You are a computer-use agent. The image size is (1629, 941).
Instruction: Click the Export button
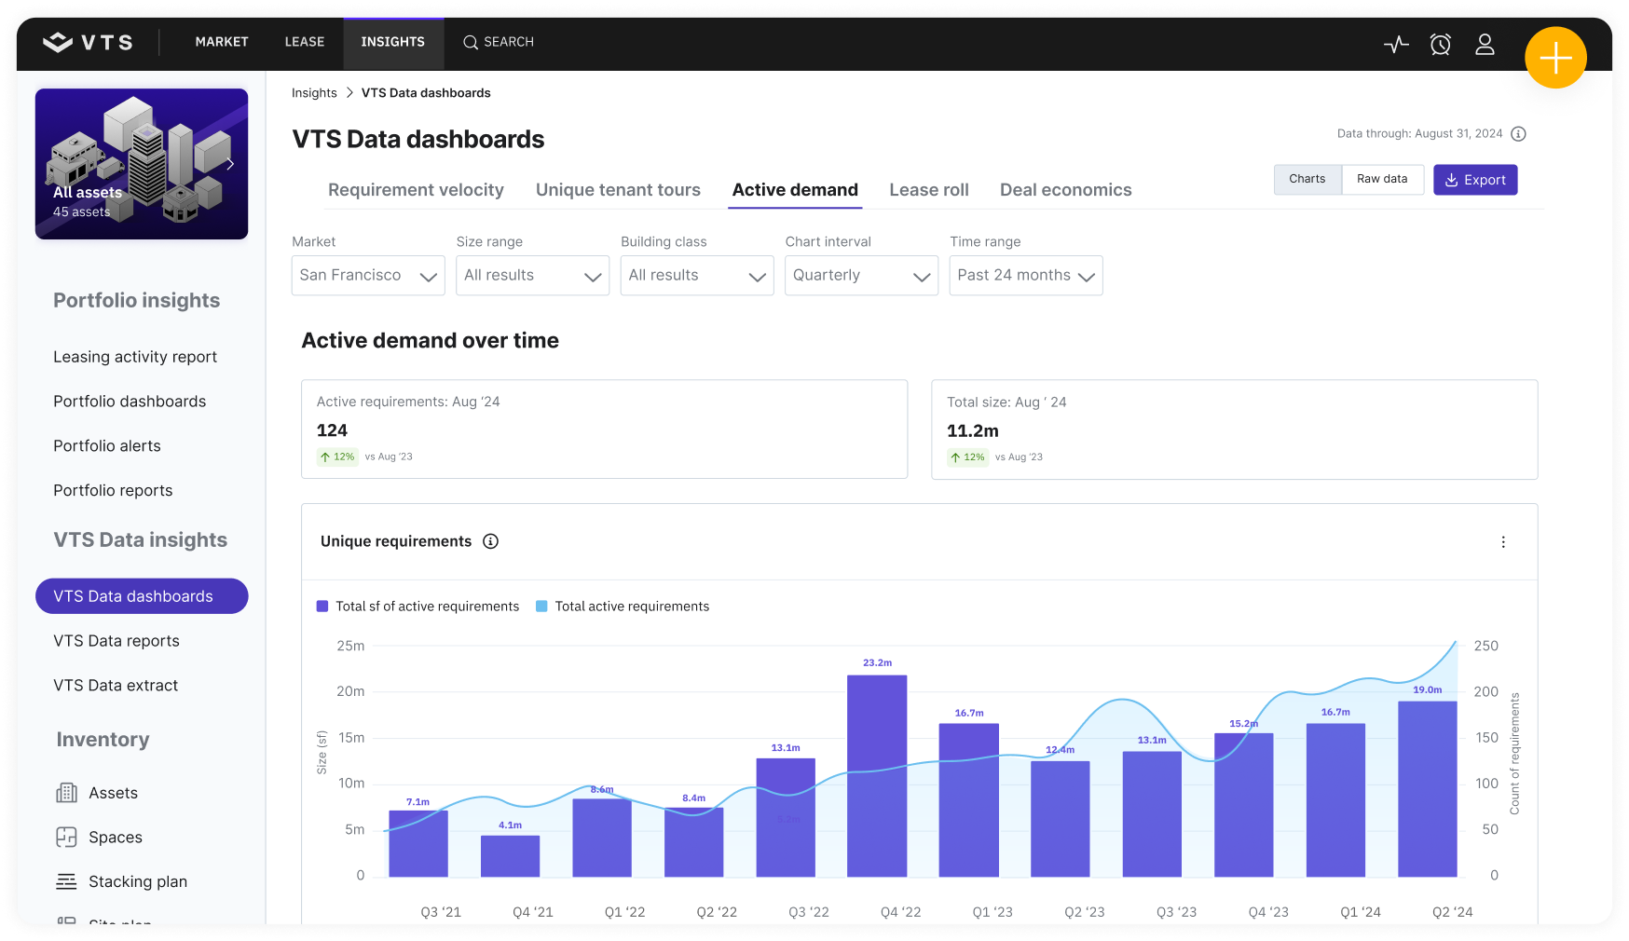(1474, 180)
